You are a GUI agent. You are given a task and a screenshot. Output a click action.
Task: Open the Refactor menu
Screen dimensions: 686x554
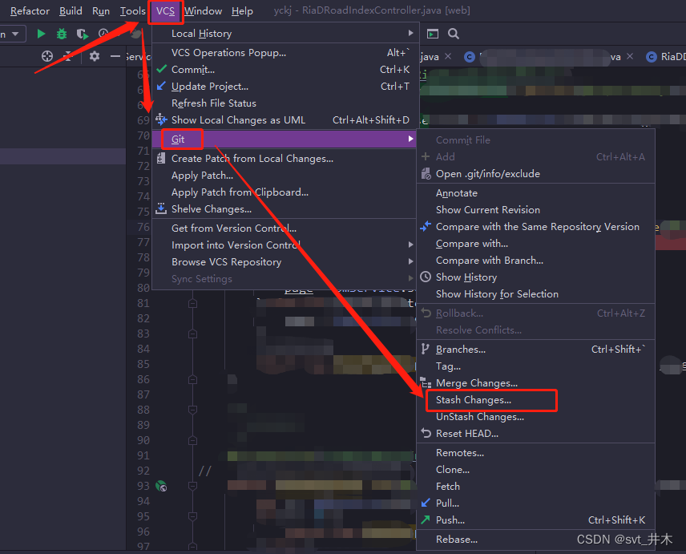[30, 11]
